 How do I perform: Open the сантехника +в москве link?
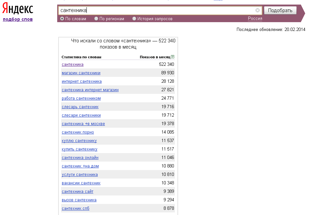pyautogui.click(x=83, y=124)
